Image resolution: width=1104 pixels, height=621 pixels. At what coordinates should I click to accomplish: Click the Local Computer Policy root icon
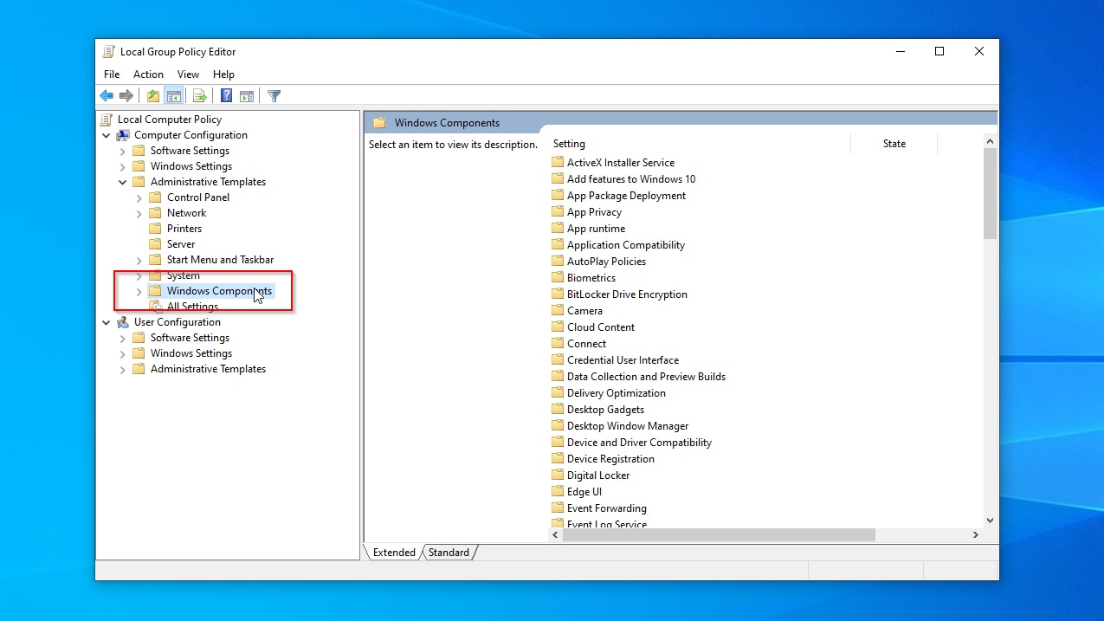[107, 120]
